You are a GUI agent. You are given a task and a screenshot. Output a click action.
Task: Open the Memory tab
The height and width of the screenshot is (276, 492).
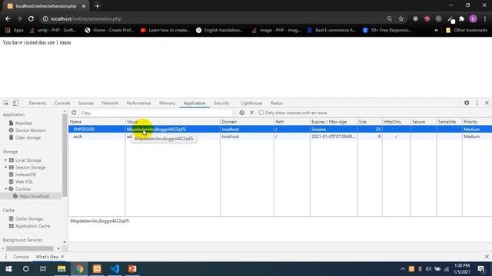pos(167,103)
